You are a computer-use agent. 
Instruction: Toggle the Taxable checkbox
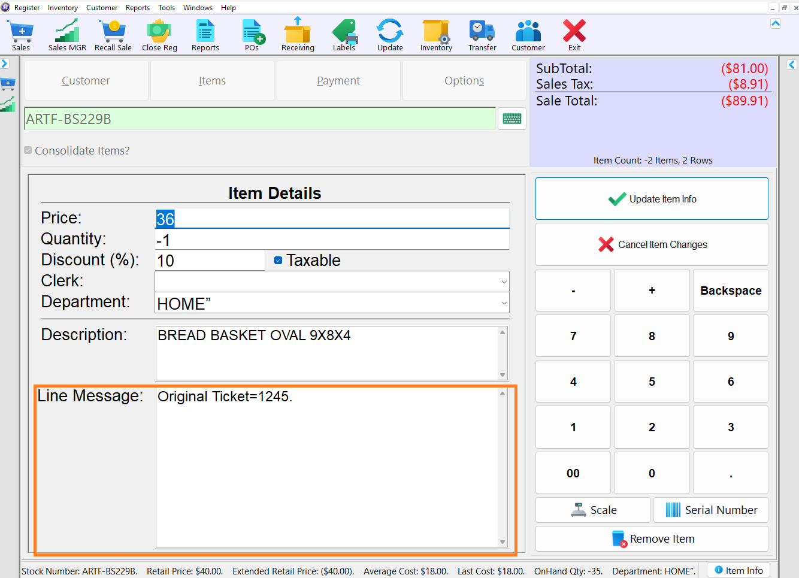278,260
